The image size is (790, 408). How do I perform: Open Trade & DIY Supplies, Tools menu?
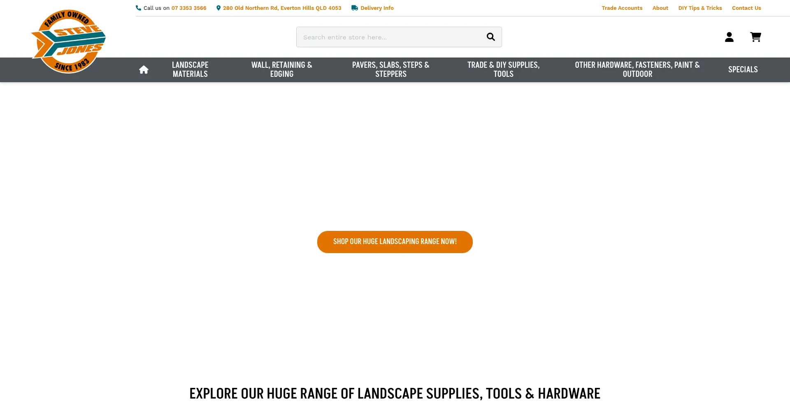pos(503,69)
